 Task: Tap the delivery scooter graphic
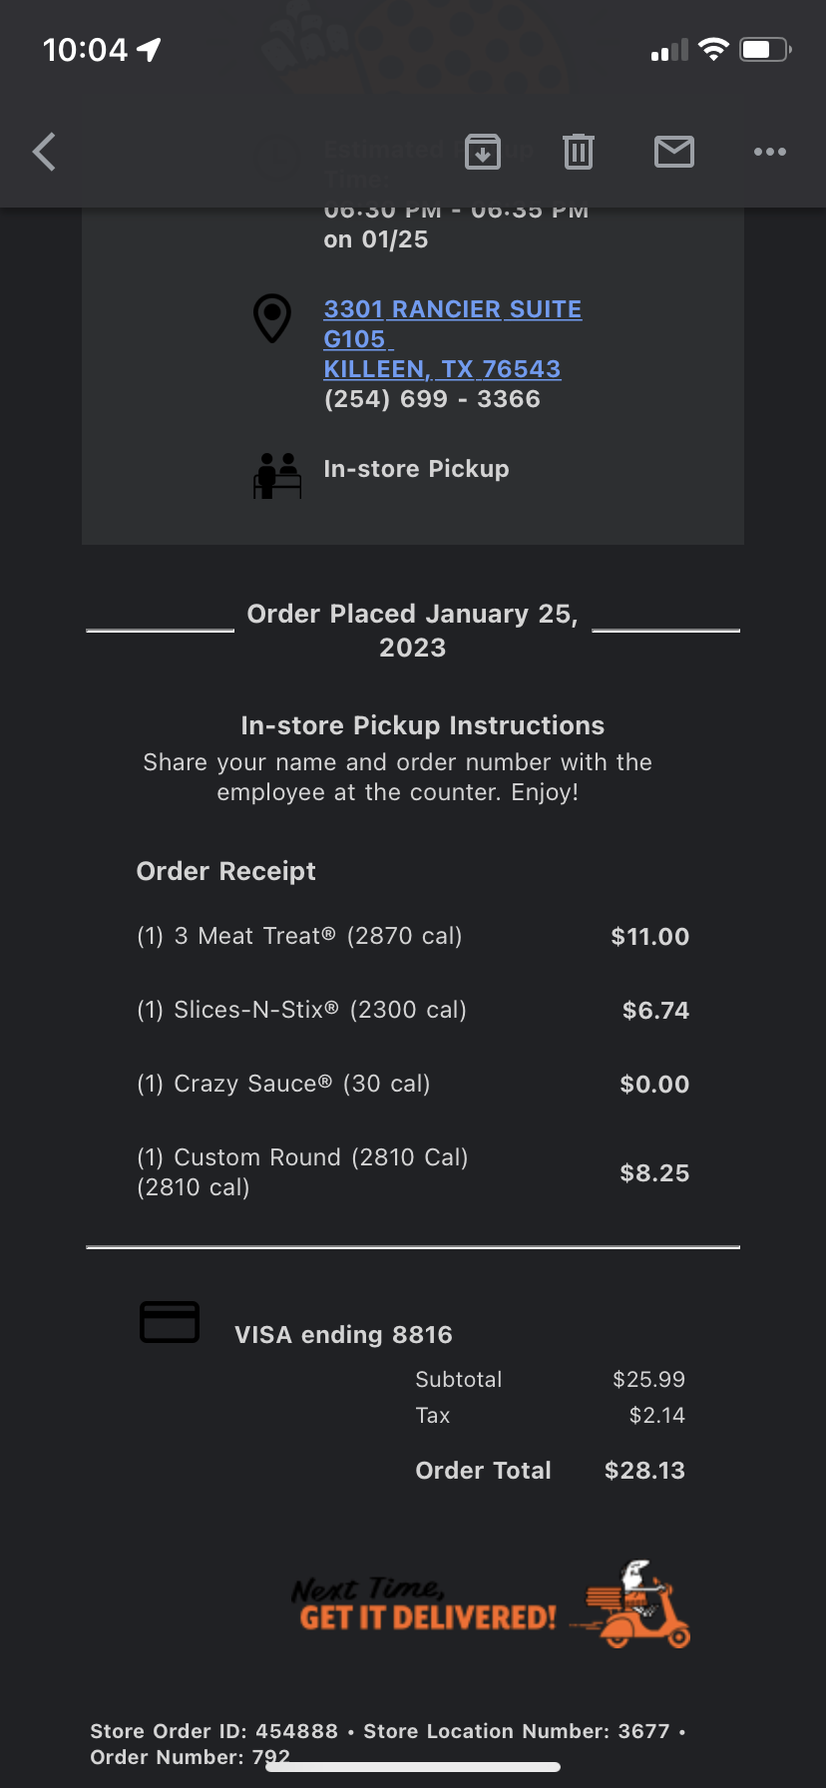point(633,1604)
